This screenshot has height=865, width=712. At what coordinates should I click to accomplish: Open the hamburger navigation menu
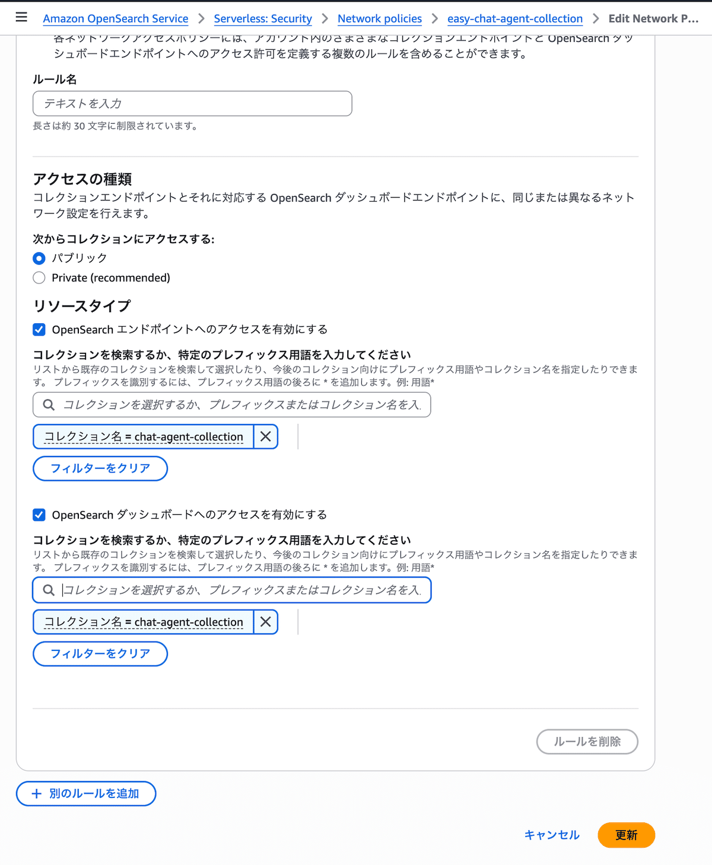tap(21, 17)
